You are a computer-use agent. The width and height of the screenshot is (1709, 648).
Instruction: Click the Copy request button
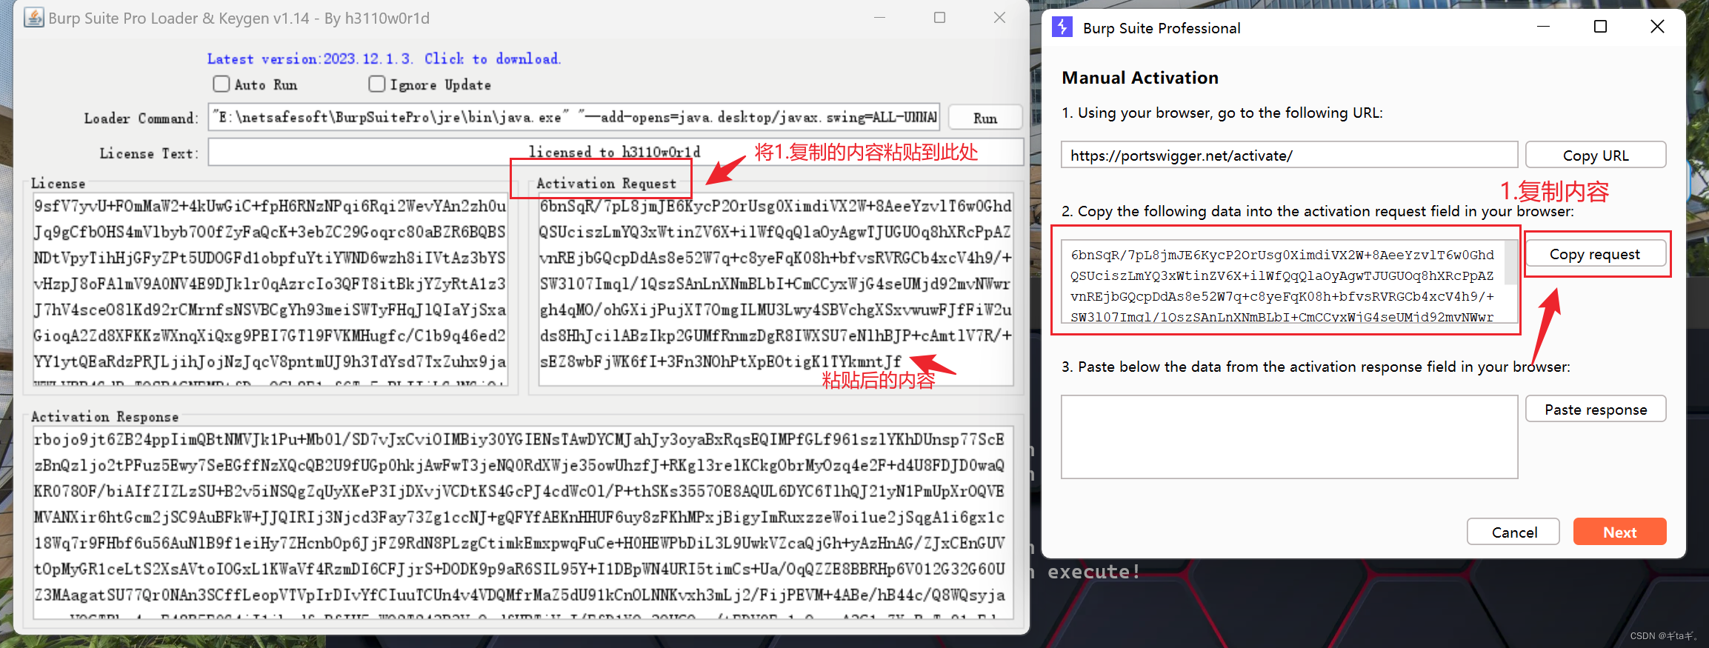tap(1595, 254)
